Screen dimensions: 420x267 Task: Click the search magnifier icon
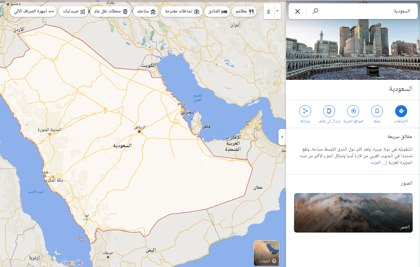coord(316,11)
